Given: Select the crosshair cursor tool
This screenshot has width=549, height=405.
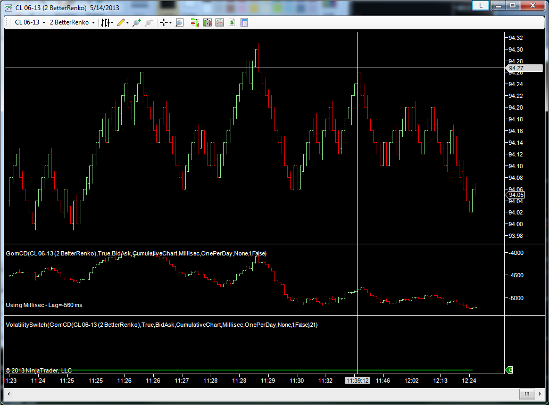Looking at the screenshot, I should [x=164, y=22].
